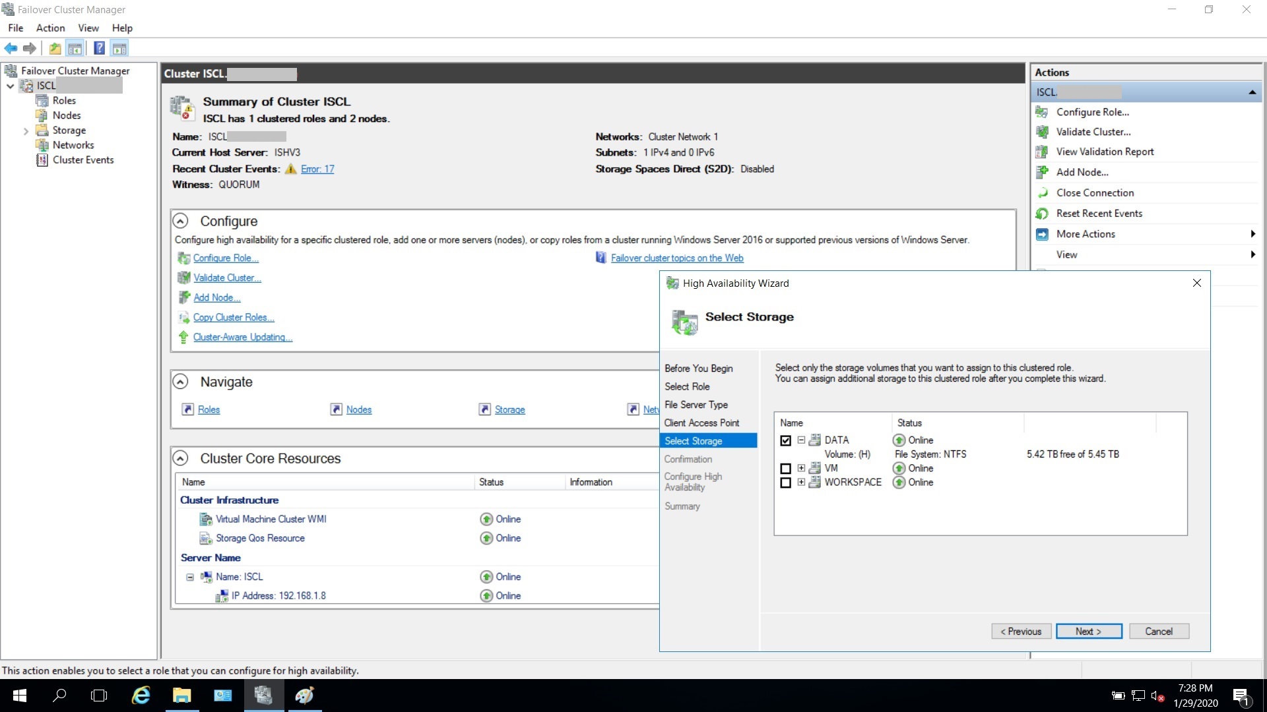Uncheck the DATA storage checkbox
The width and height of the screenshot is (1267, 712).
pos(785,440)
